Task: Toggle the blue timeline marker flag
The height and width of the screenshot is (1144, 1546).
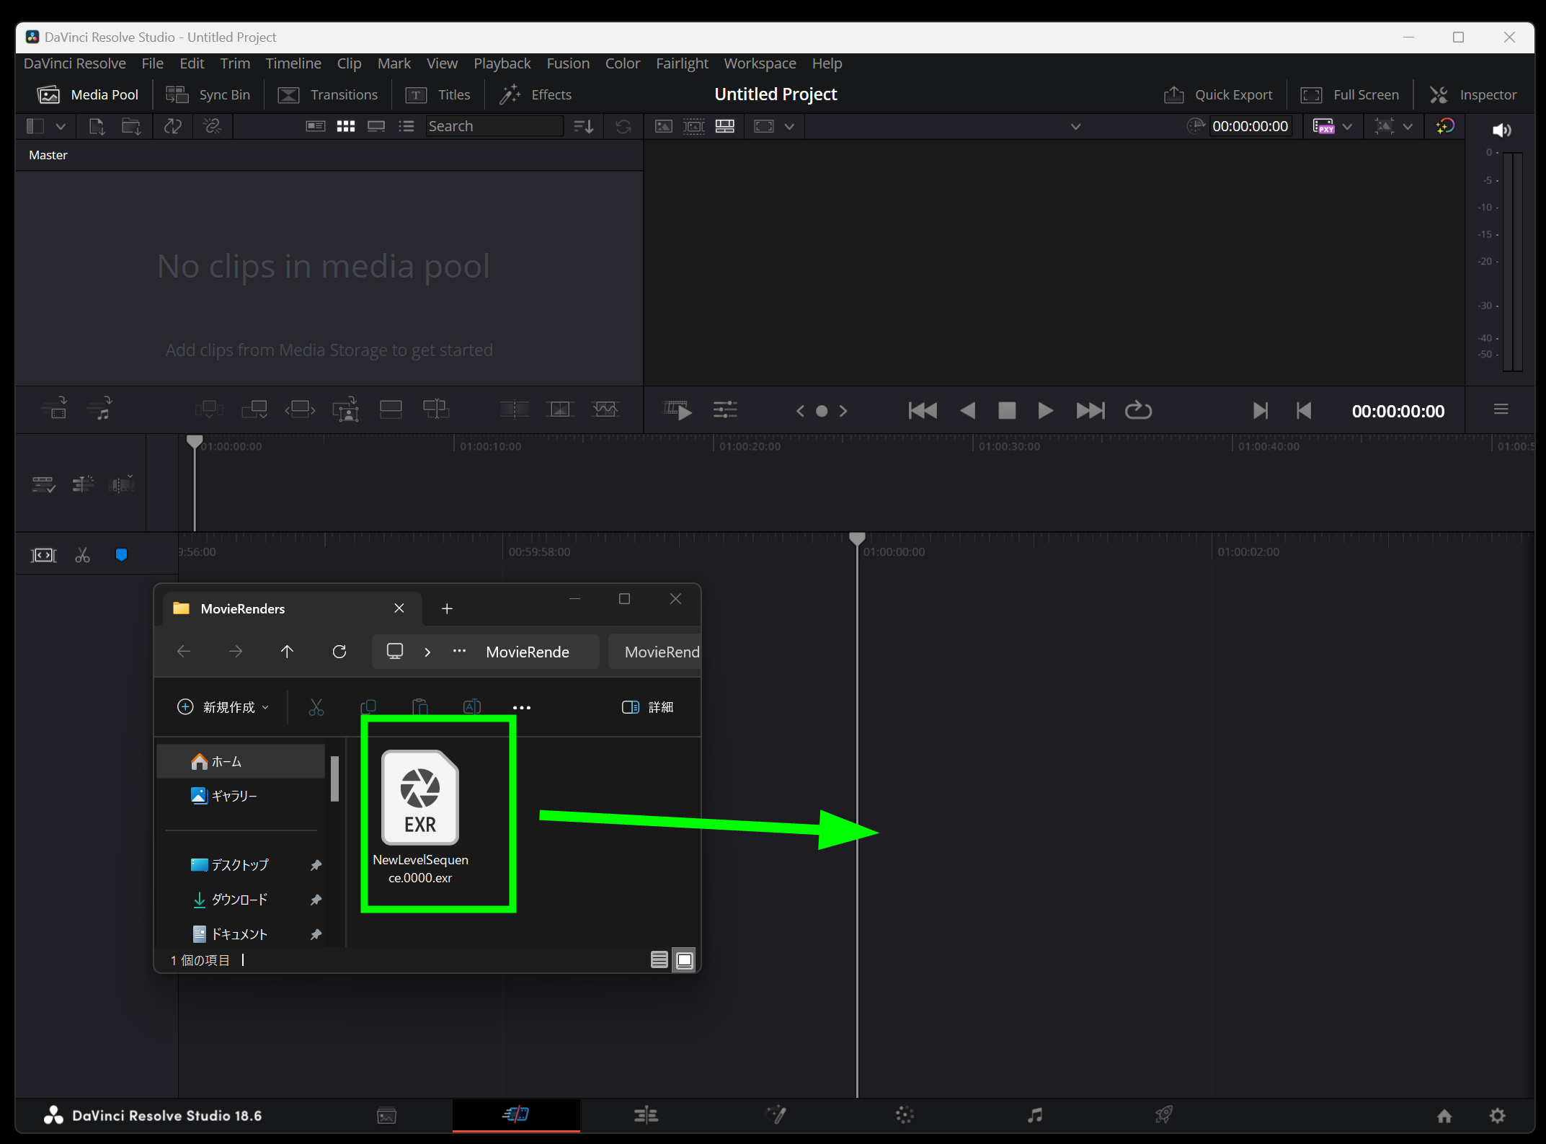Action: [x=121, y=555]
